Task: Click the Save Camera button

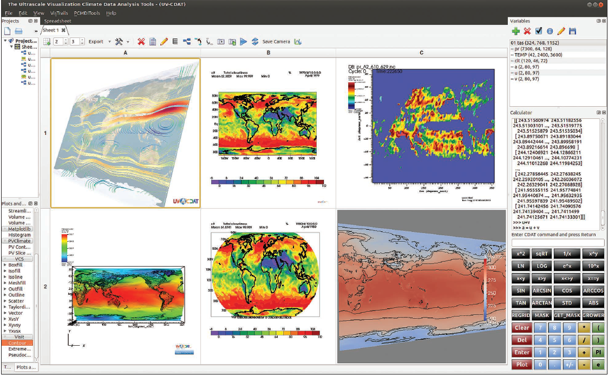Action: click(x=276, y=42)
